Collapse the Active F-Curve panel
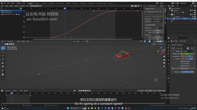 point(145,9)
